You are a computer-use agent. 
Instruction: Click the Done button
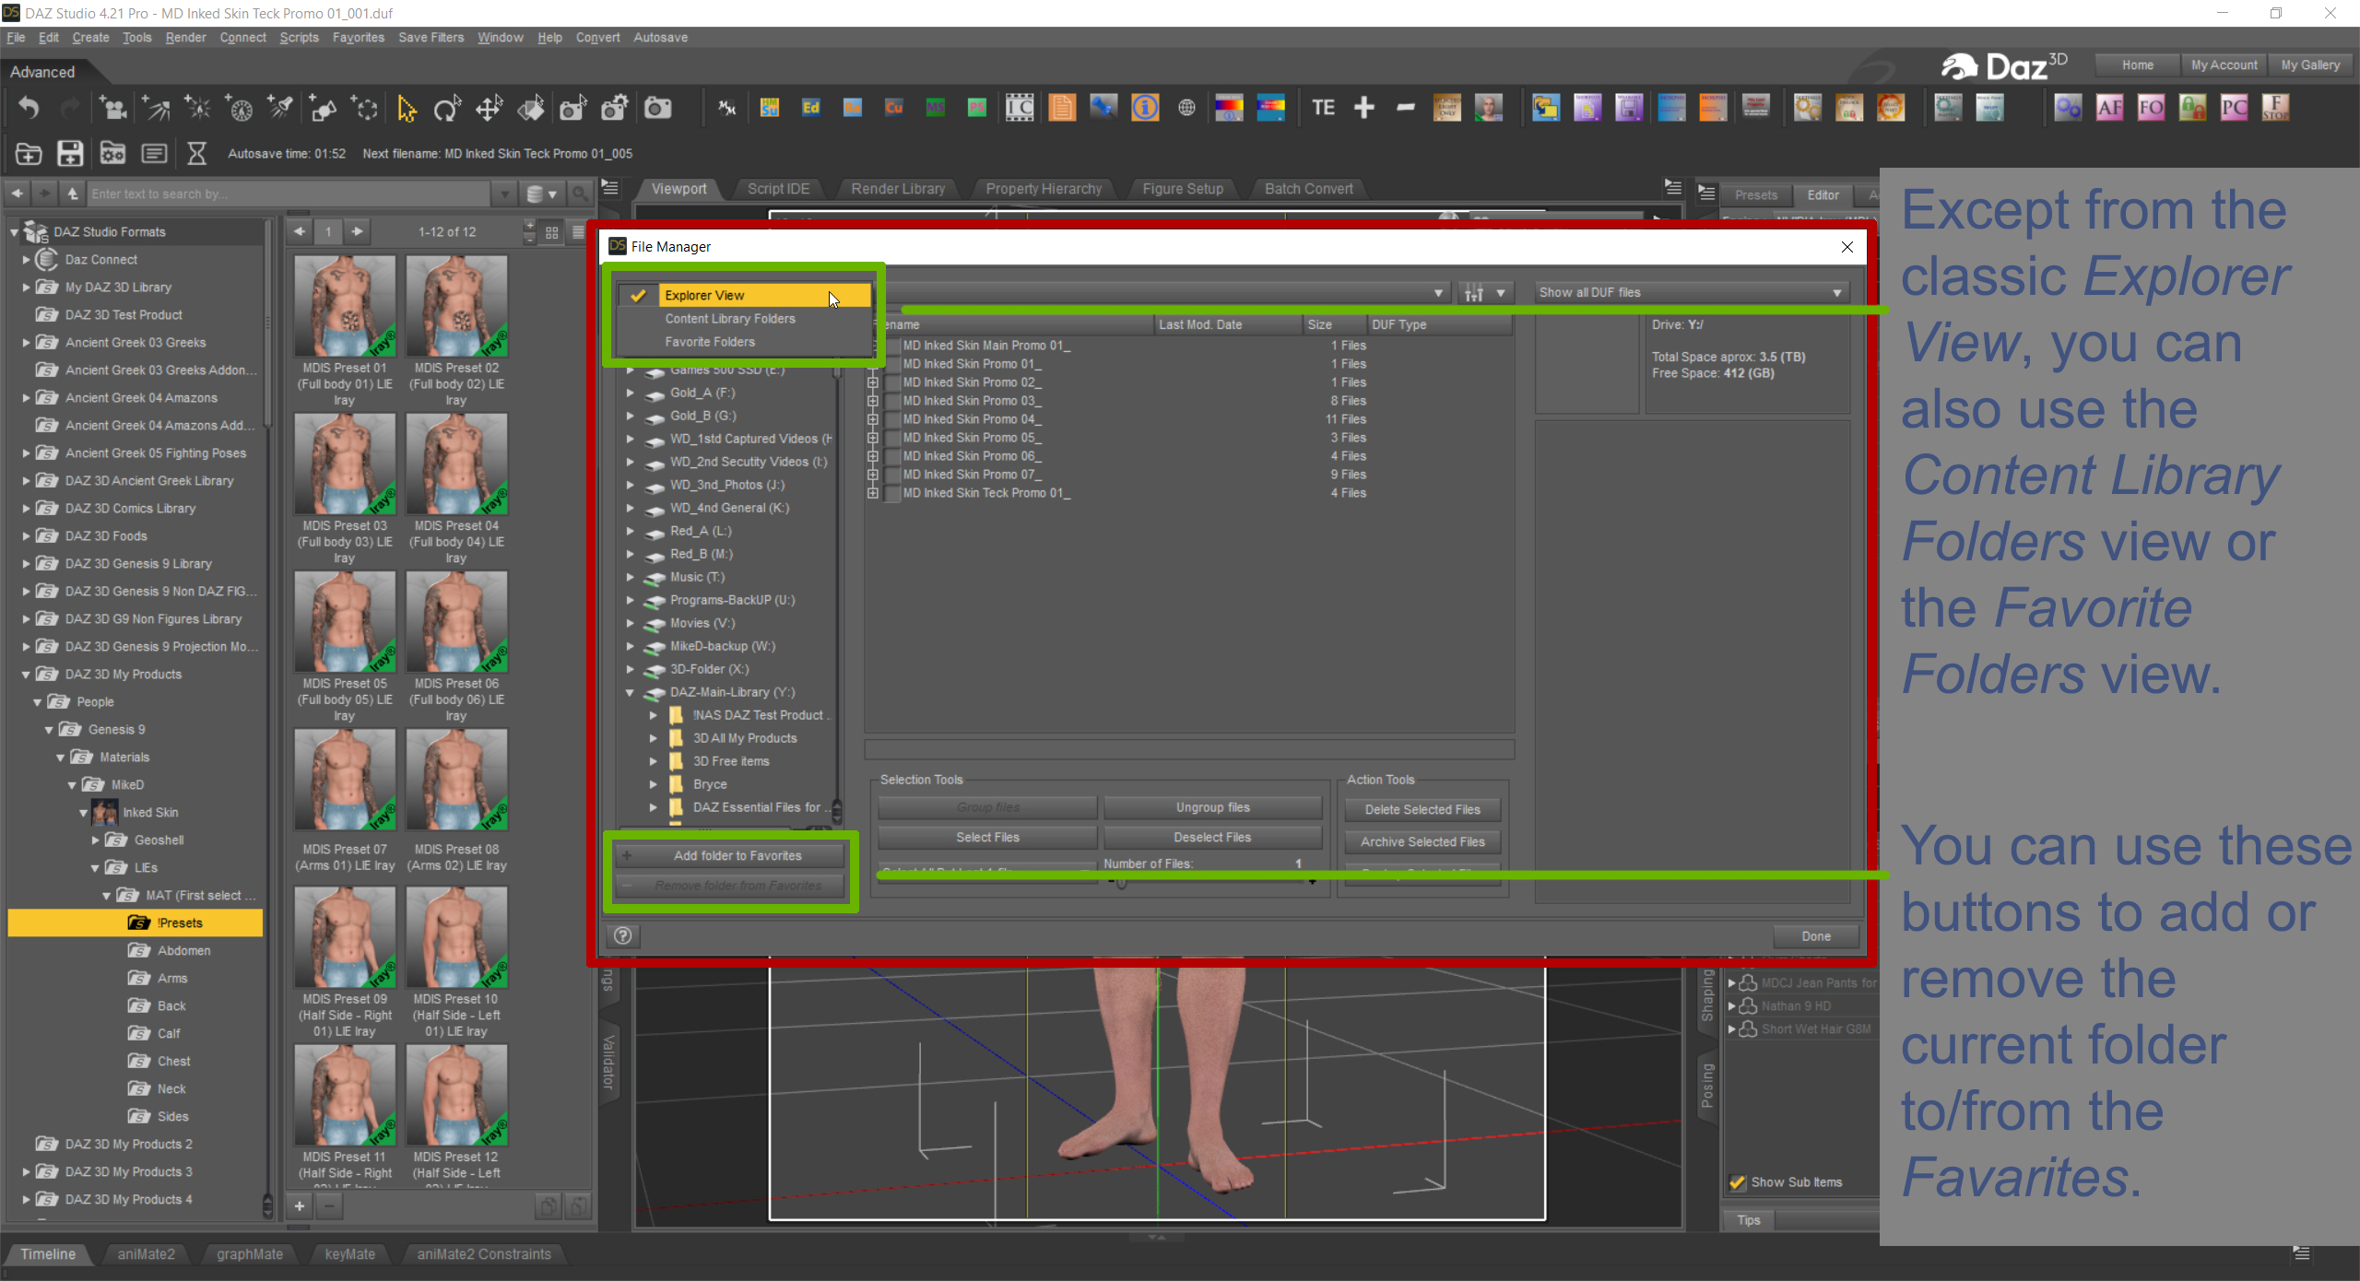tap(1816, 936)
